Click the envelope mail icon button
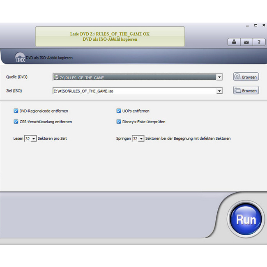Screen dimensions: 267x267 [246, 42]
